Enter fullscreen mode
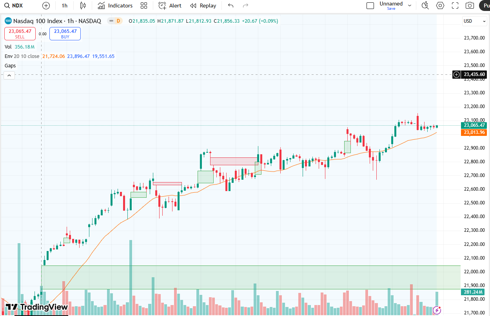The width and height of the screenshot is (490, 316). tap(455, 5)
